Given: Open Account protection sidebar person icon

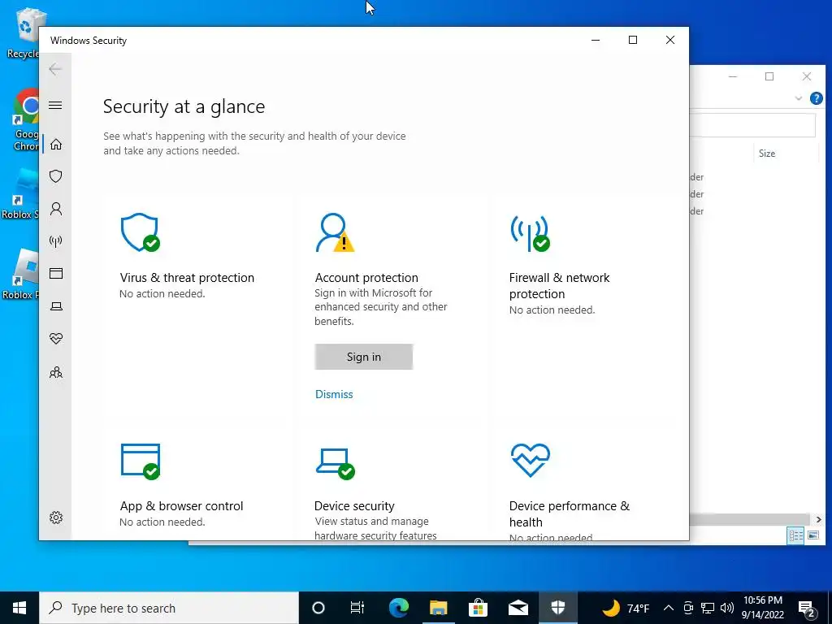Looking at the screenshot, I should tap(56, 209).
